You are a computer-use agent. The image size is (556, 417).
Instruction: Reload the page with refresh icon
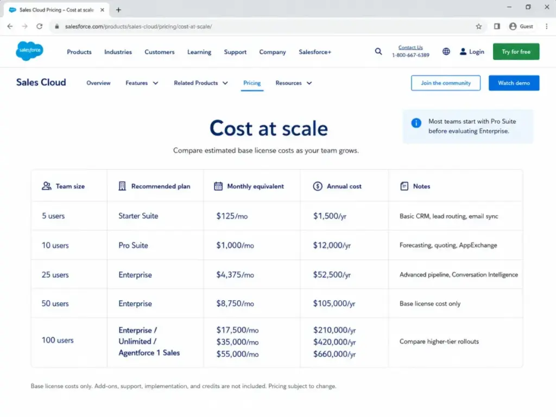click(39, 26)
